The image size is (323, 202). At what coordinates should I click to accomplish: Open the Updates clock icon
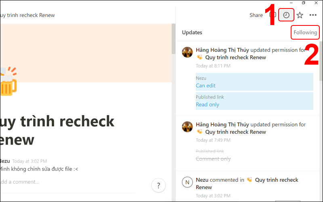286,15
